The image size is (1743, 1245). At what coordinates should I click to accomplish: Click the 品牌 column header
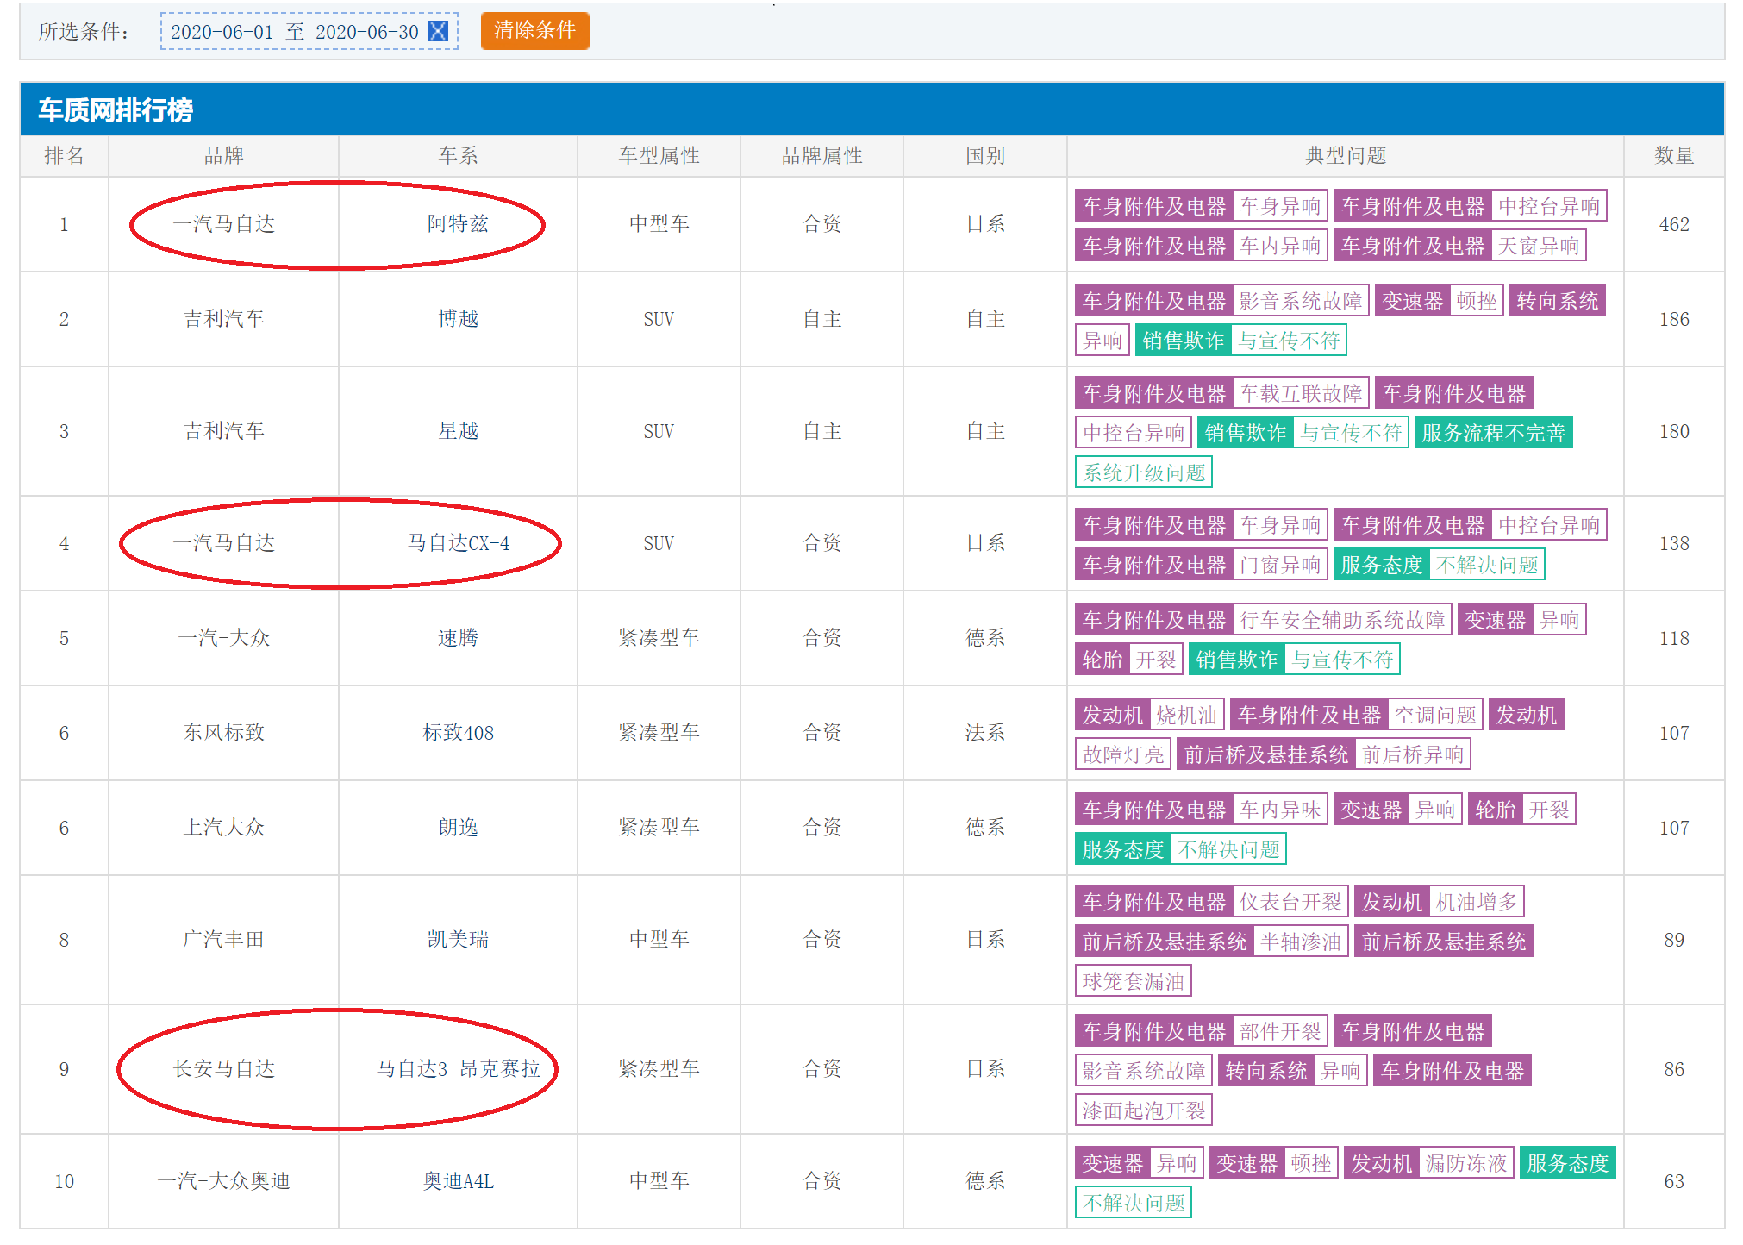tap(223, 156)
